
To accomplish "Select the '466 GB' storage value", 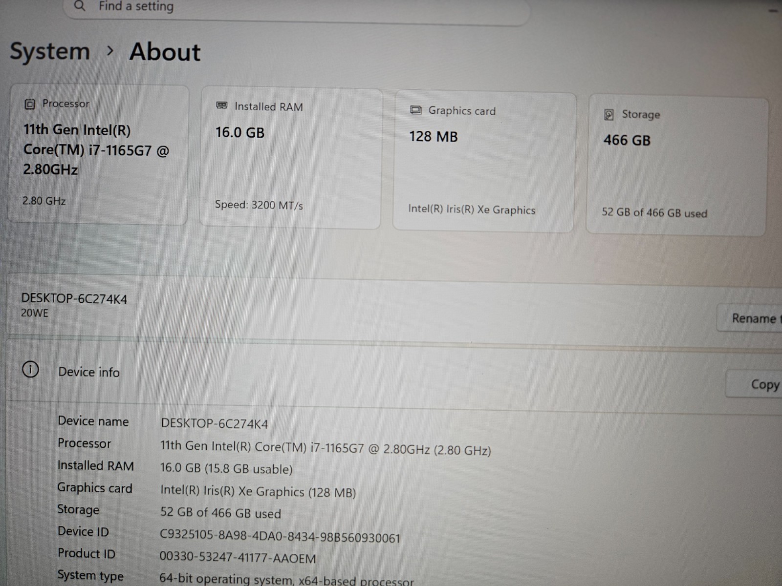I will point(627,140).
